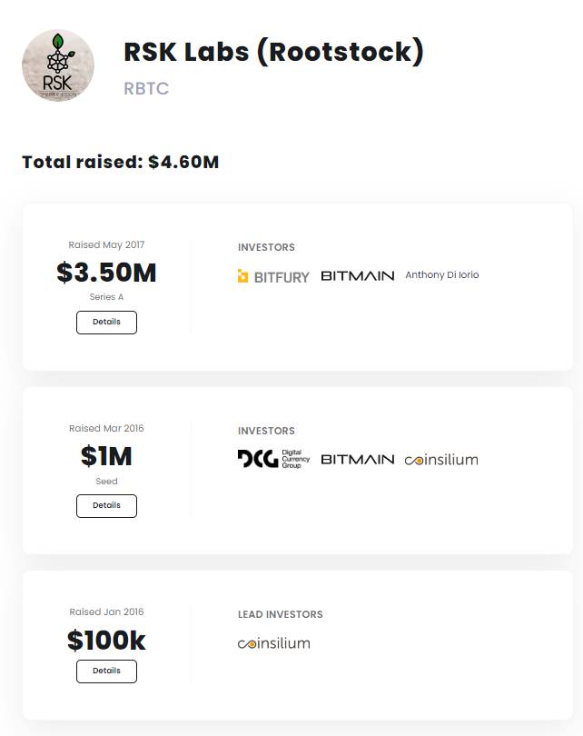
Task: Open Coinsilium logo in Seed round
Action: point(441,460)
